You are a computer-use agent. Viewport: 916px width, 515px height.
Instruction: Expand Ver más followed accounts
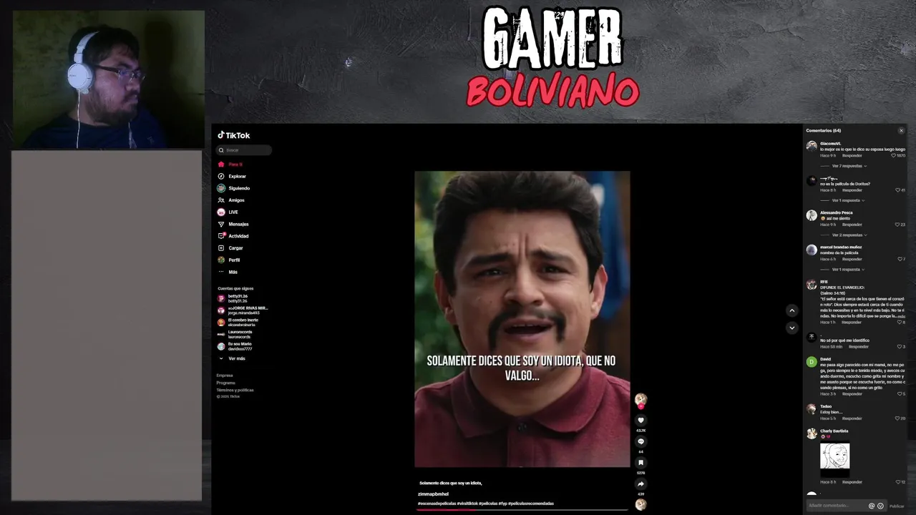pos(232,358)
